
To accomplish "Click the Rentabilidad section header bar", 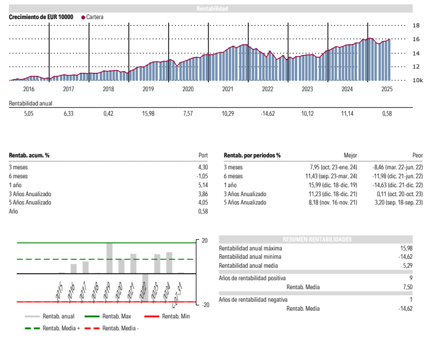I will pos(211,8).
